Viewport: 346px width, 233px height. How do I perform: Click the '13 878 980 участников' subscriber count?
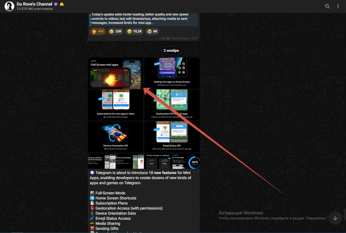pyautogui.click(x=34, y=9)
